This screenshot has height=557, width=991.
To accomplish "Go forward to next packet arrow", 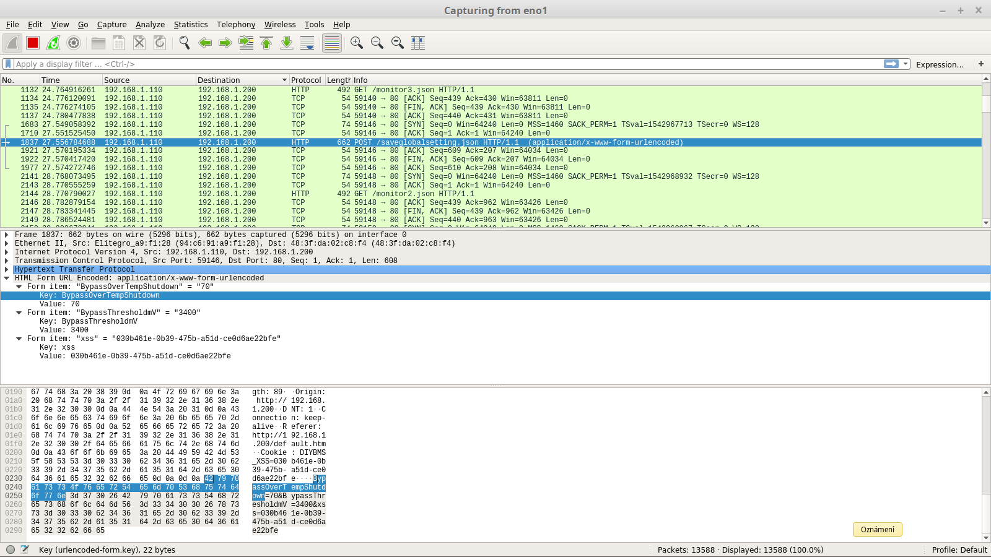I will pos(225,43).
